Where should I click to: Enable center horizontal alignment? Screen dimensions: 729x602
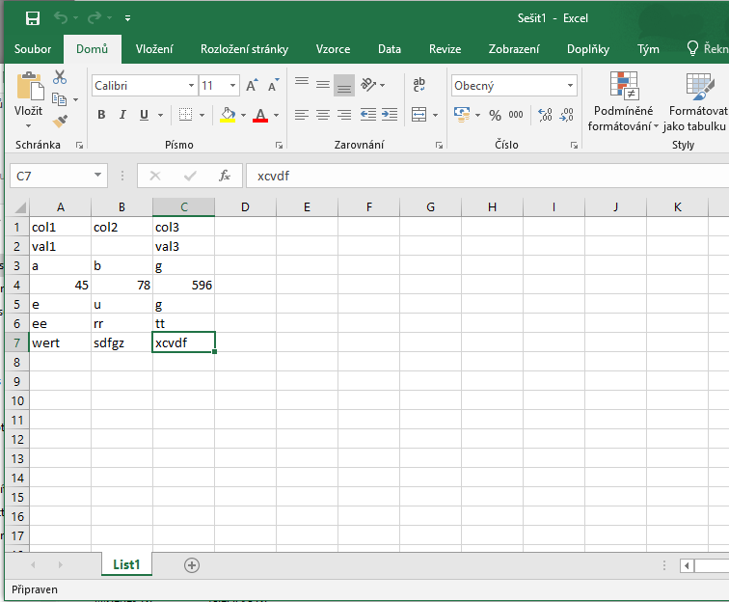point(323,115)
